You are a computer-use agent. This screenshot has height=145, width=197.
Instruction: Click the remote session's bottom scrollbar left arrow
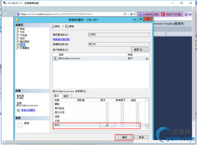(x=3, y=142)
